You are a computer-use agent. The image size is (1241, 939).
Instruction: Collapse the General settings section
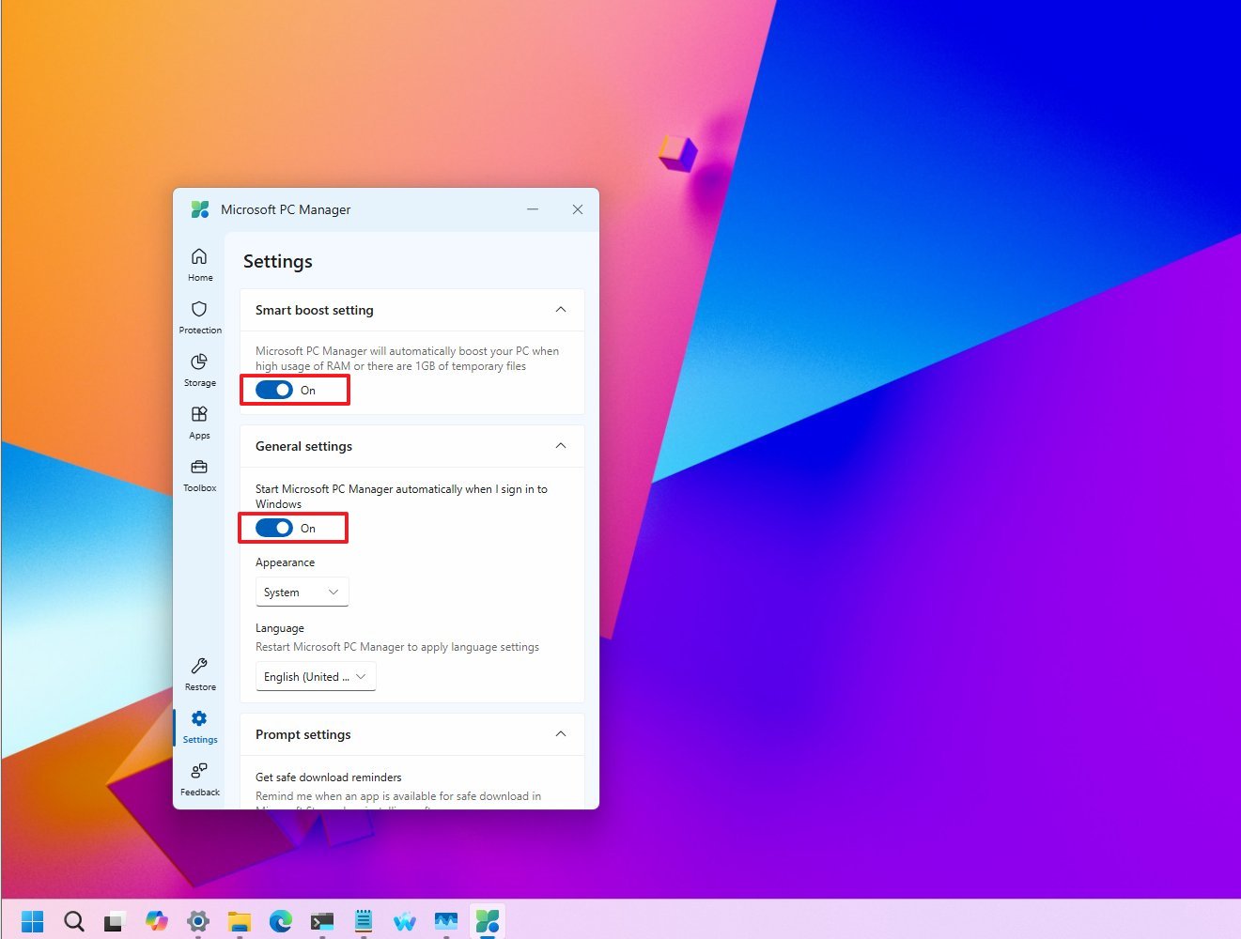(x=560, y=446)
